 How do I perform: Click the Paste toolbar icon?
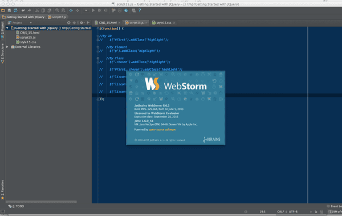50,10
